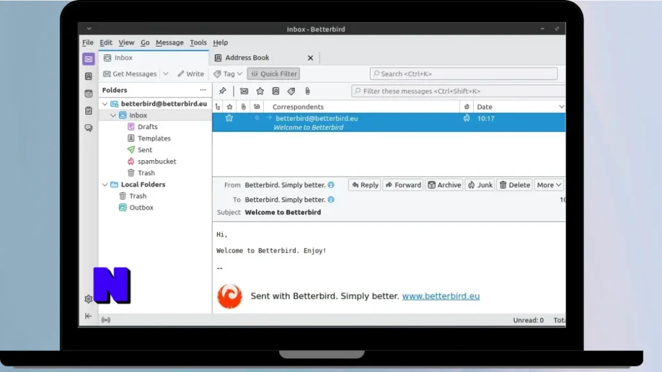The width and height of the screenshot is (662, 372).
Task: Forward the message
Action: click(403, 185)
